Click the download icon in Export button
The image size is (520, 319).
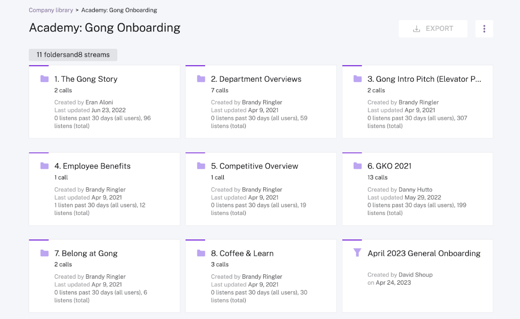(417, 29)
